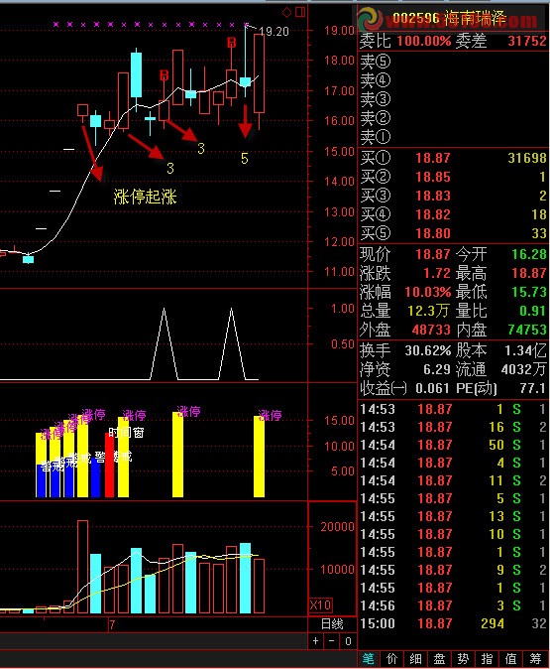Click the red bar in the 涨停 indicator panel
Viewport: 550px width, 669px height.
109,466
